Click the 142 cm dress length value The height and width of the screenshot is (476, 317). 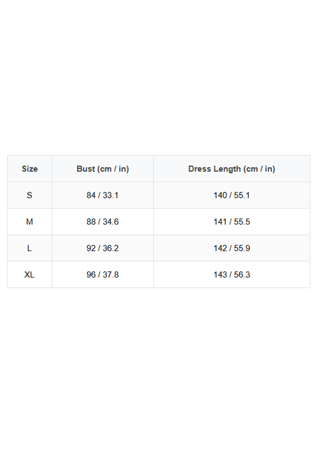[x=220, y=248]
